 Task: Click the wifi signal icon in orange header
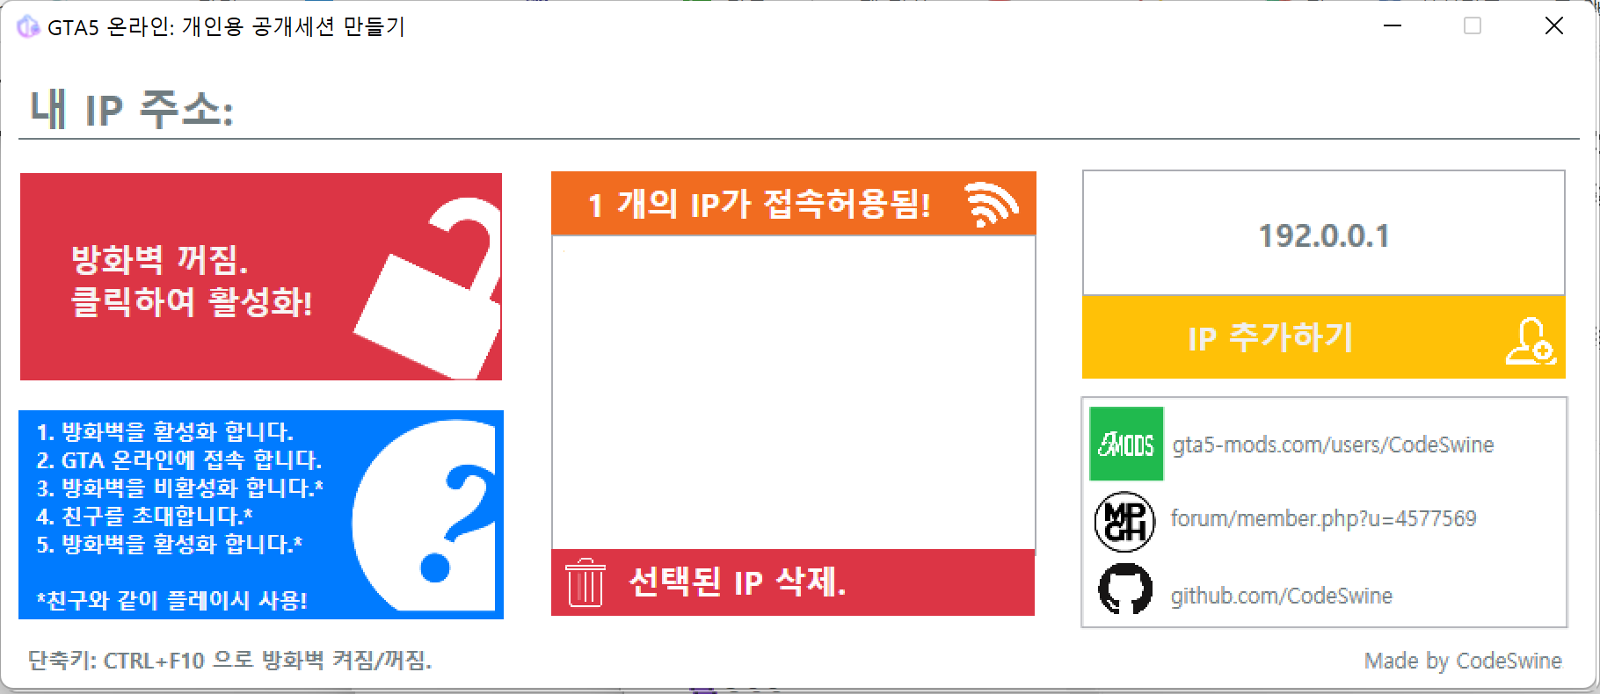tap(992, 205)
